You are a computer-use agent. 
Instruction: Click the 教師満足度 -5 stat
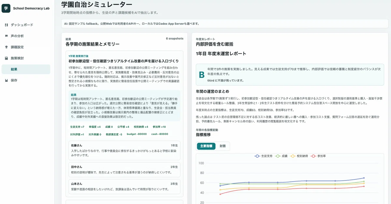[114, 134]
